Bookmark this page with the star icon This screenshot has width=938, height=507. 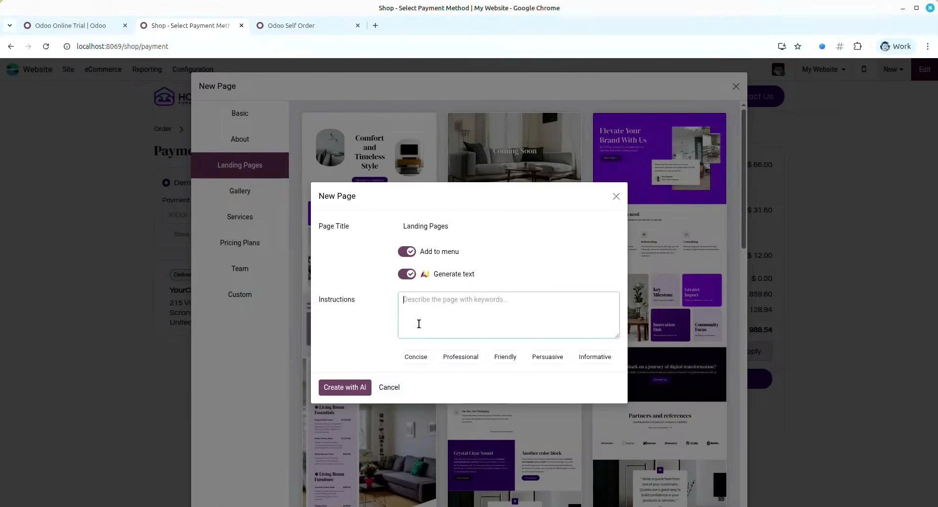[x=798, y=46]
